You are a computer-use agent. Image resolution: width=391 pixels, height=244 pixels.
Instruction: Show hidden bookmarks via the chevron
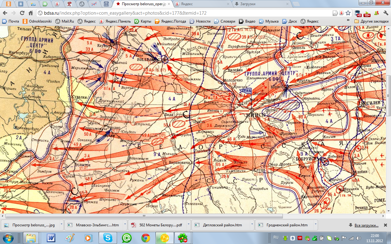pyautogui.click(x=349, y=21)
